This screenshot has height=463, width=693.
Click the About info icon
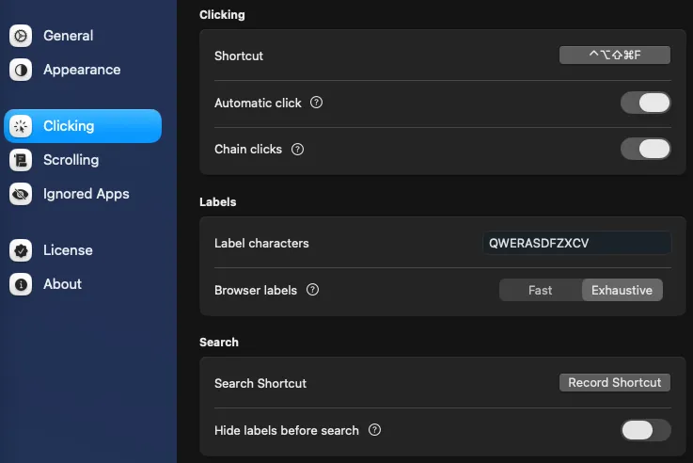point(21,284)
